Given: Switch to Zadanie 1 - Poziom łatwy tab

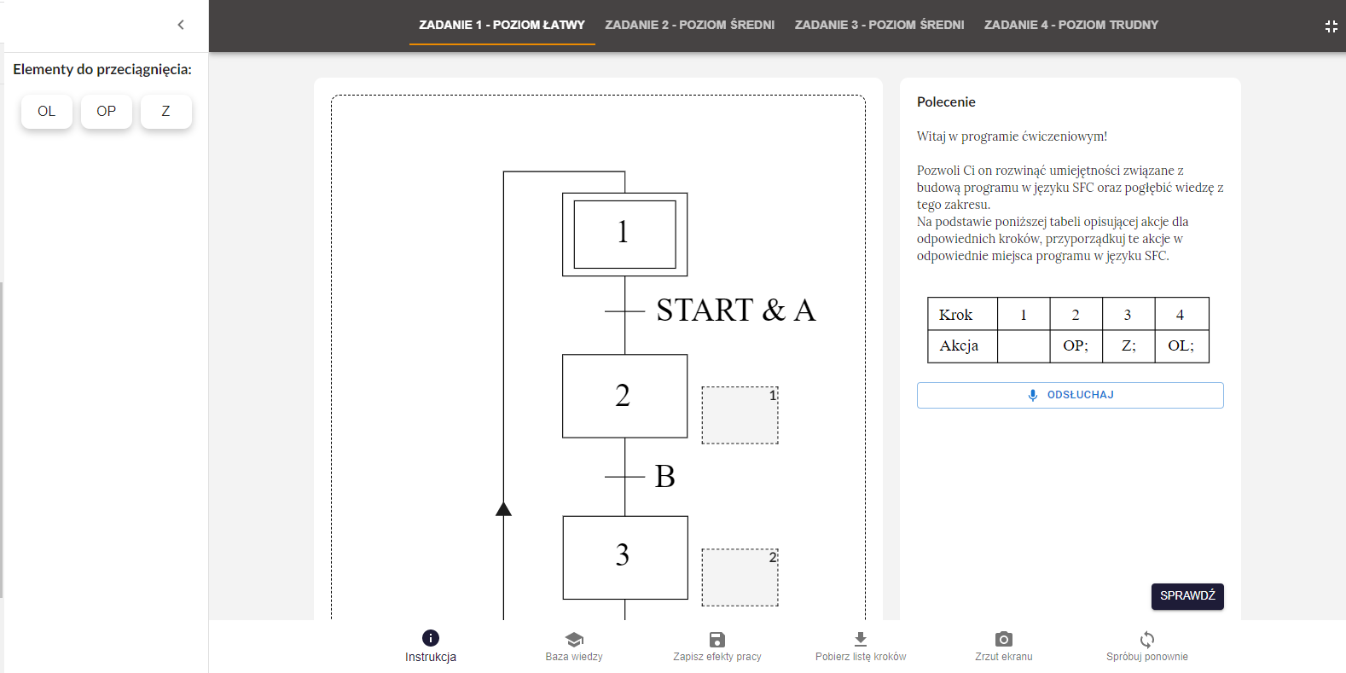Looking at the screenshot, I should [502, 25].
